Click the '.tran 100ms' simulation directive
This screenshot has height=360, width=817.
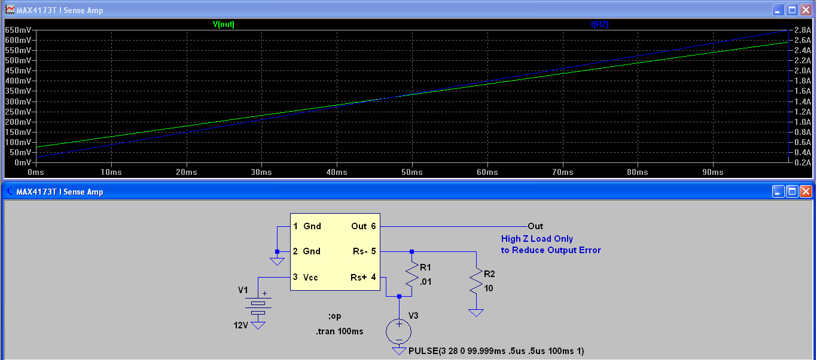[x=339, y=331]
